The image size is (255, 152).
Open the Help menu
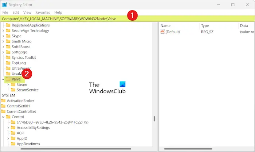[x=58, y=12]
